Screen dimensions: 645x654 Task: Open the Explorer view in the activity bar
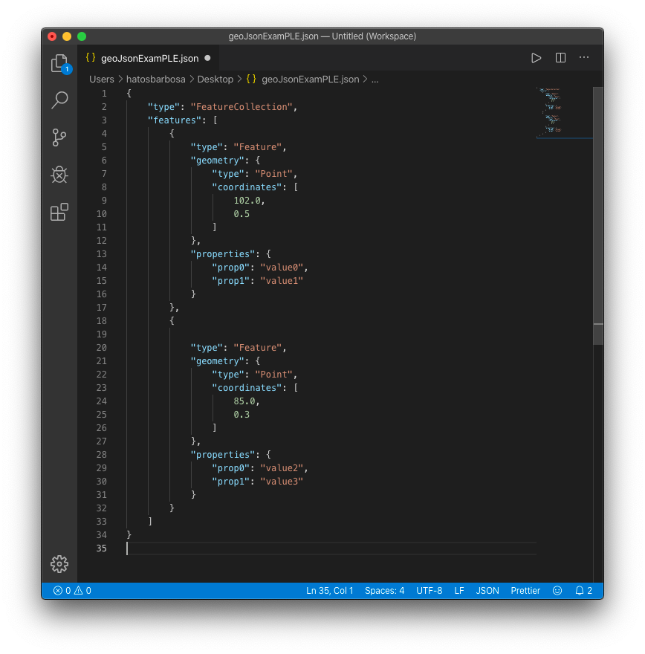(59, 64)
